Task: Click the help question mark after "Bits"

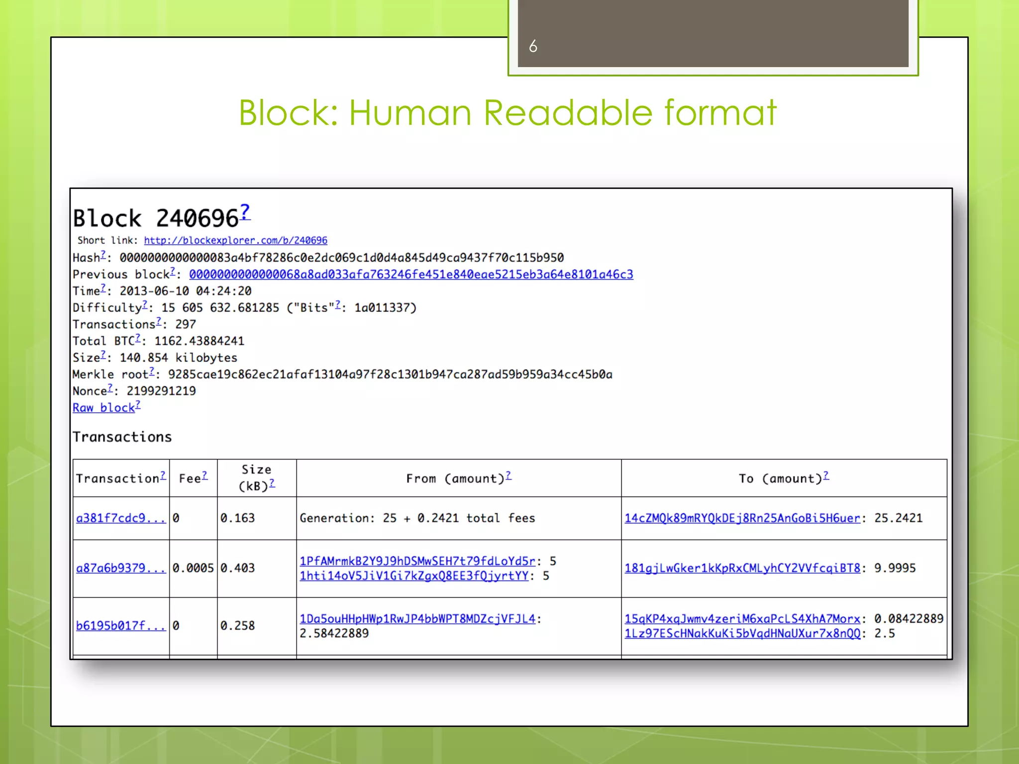Action: point(338,305)
